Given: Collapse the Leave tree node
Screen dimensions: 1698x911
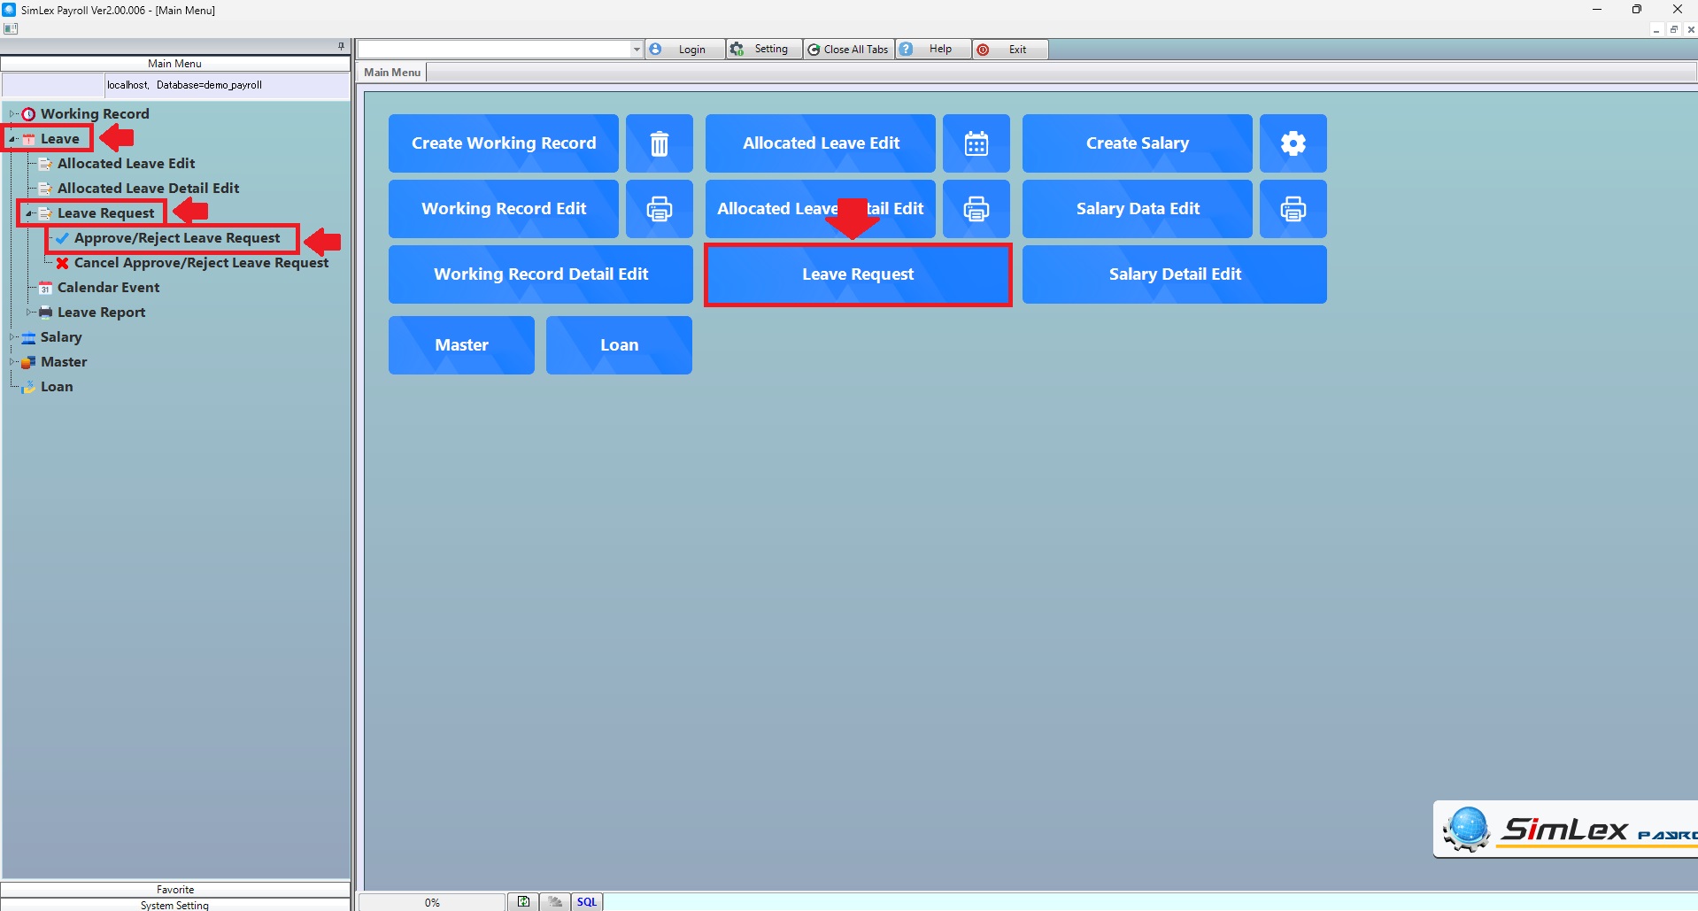Looking at the screenshot, I should (12, 139).
